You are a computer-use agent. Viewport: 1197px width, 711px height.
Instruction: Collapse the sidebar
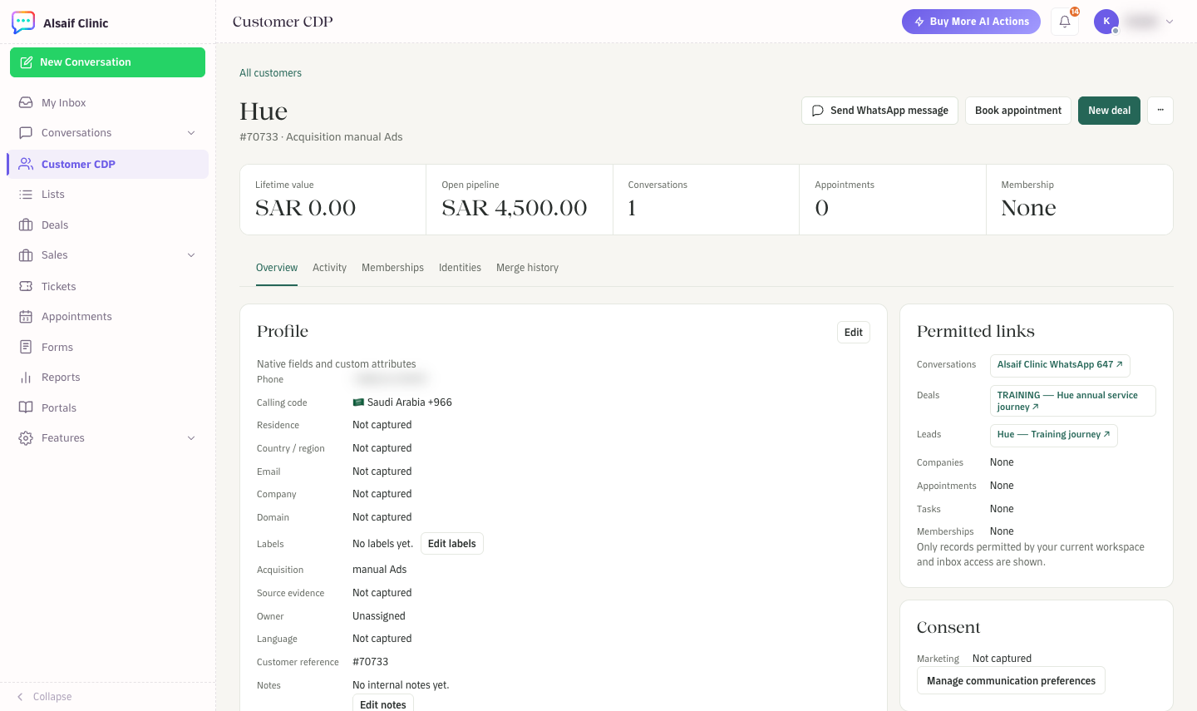[x=45, y=697]
